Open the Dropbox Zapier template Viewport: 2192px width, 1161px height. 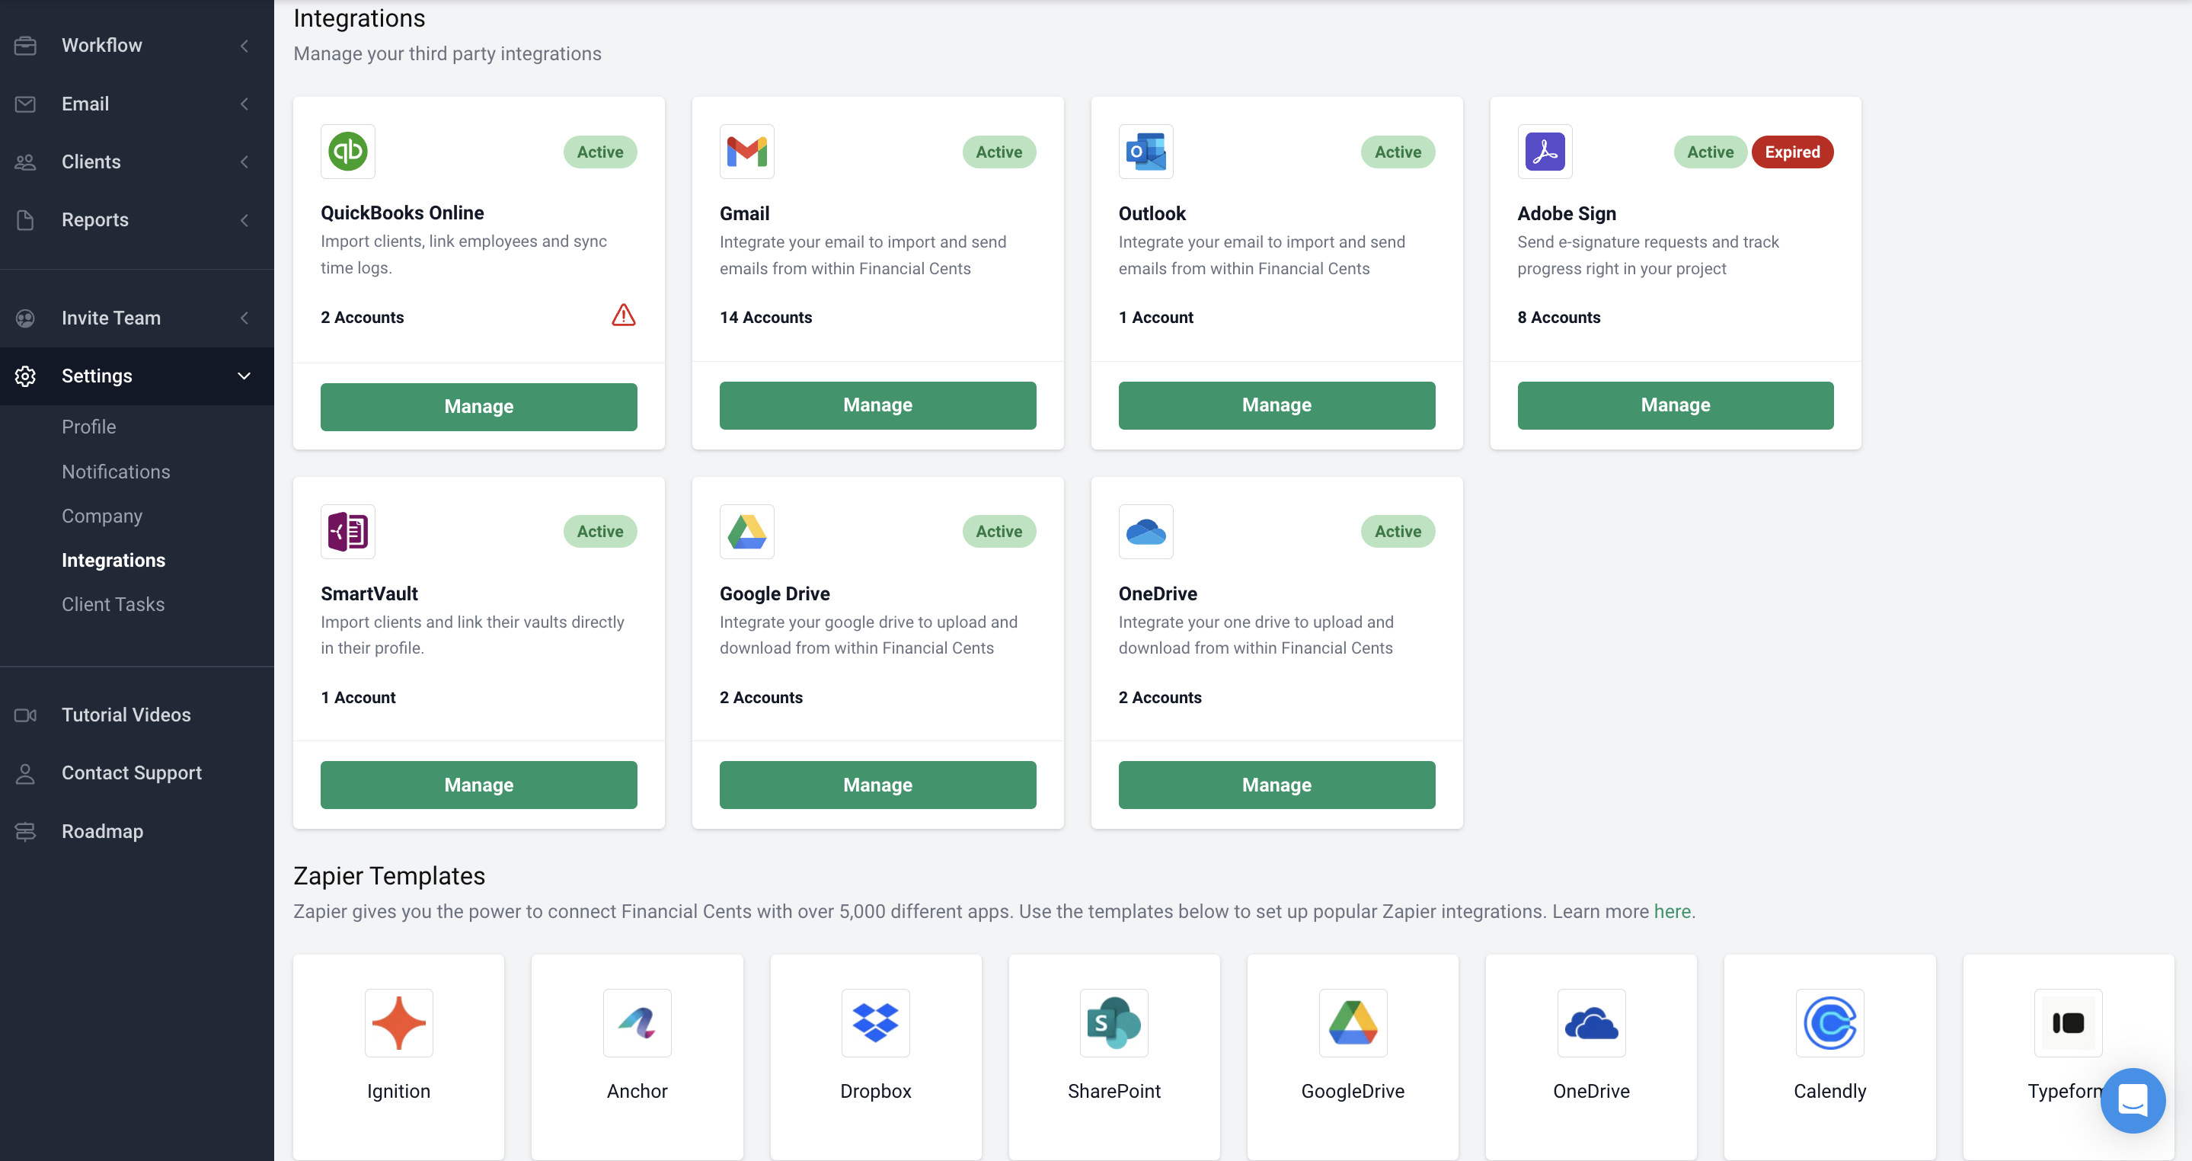point(876,1057)
